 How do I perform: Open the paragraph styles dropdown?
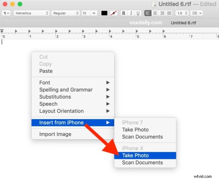tap(6, 13)
